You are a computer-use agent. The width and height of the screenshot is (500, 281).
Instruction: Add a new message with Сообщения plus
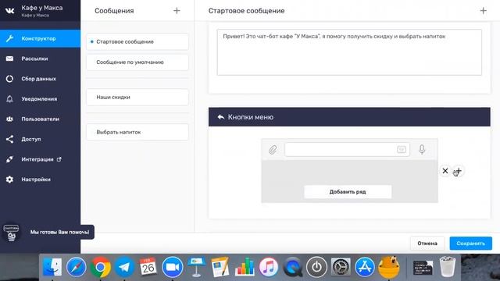pyautogui.click(x=177, y=10)
